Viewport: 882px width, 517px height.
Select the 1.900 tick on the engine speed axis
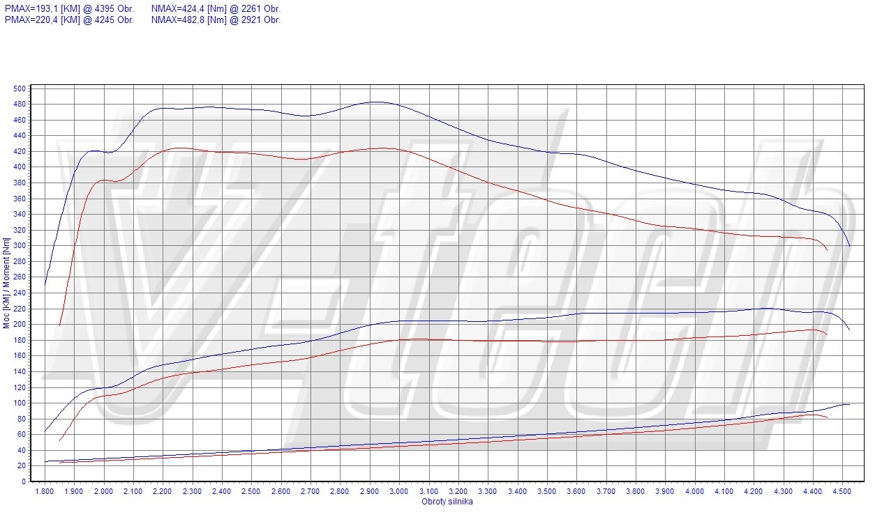pyautogui.click(x=74, y=492)
